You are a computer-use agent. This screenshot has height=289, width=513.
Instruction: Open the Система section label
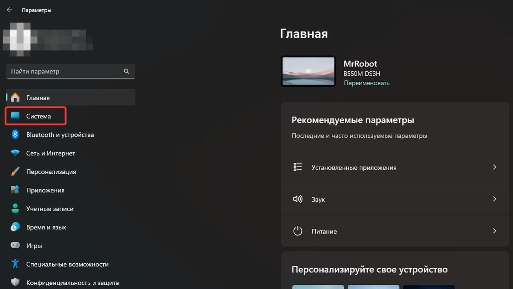38,116
